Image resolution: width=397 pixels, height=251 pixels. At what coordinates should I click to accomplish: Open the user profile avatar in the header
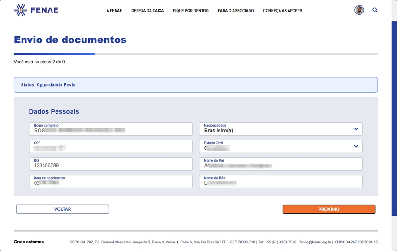coord(359,10)
